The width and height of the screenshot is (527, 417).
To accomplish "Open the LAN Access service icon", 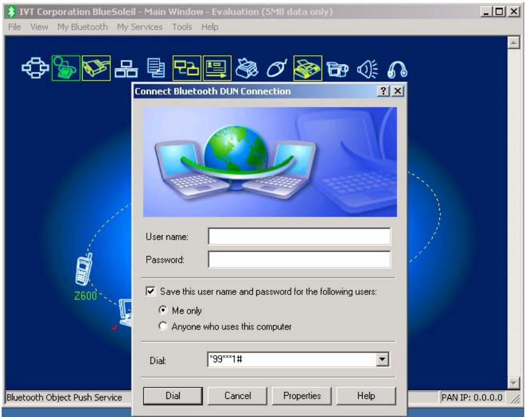I will coord(126,69).
